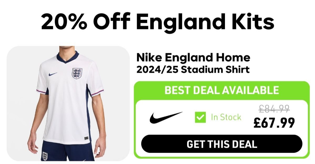Screen dimensions: 315x164
Task: Click the black Nike swoosh logo
Action: pyautogui.click(x=166, y=117)
